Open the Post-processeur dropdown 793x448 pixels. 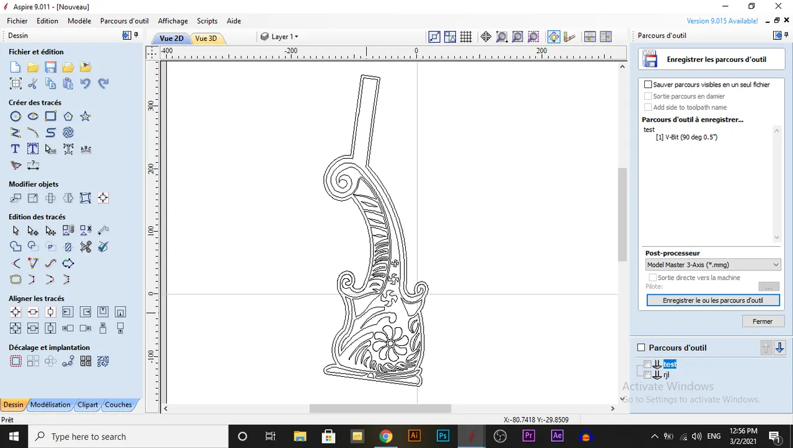[x=712, y=265]
